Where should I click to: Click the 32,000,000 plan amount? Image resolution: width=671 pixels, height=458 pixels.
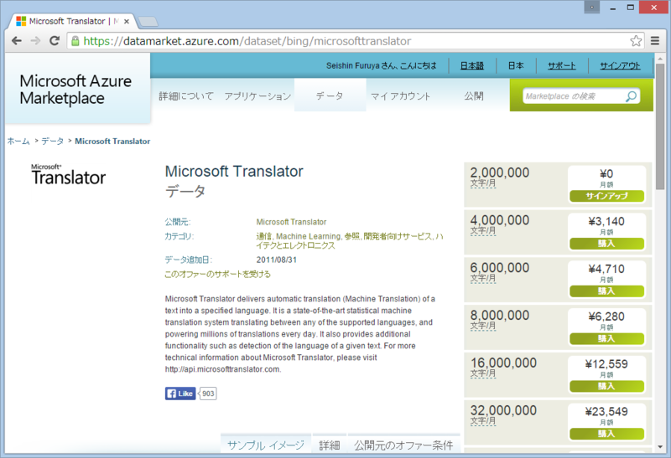click(x=503, y=410)
